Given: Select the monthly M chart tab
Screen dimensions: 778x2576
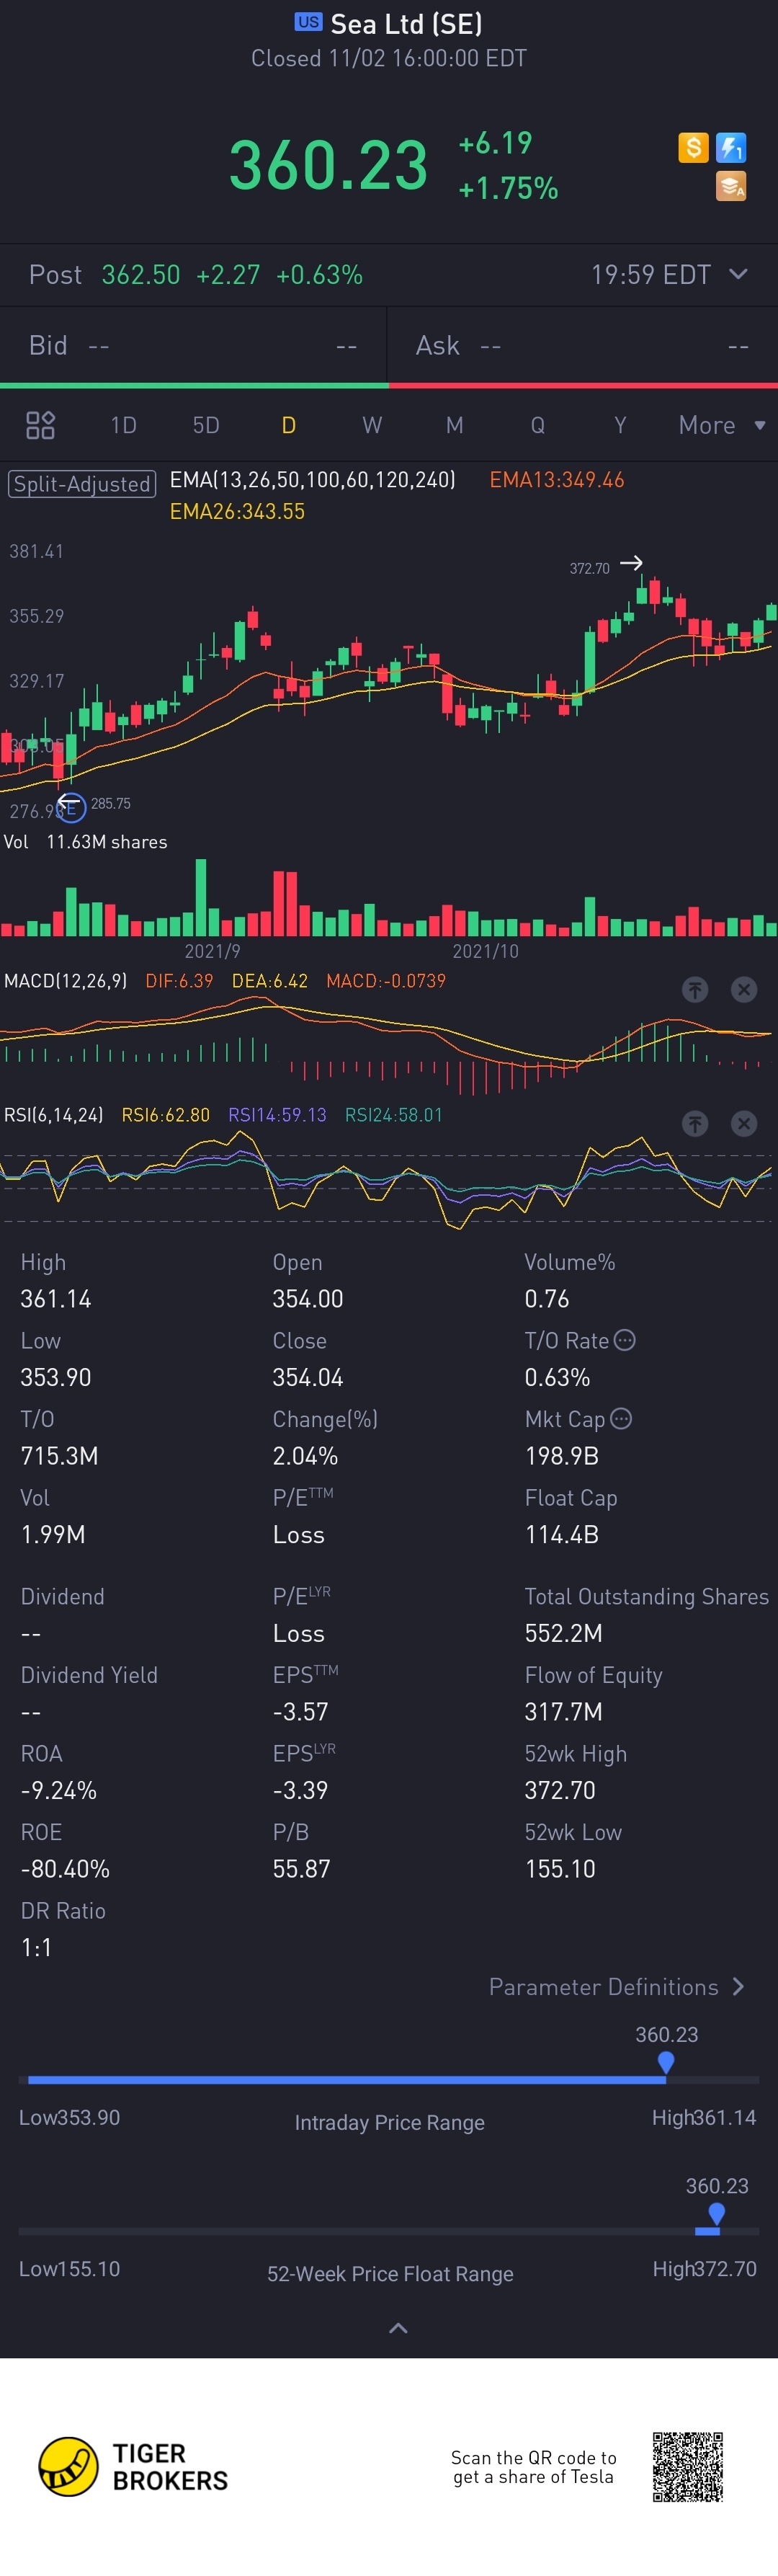Looking at the screenshot, I should pos(454,425).
